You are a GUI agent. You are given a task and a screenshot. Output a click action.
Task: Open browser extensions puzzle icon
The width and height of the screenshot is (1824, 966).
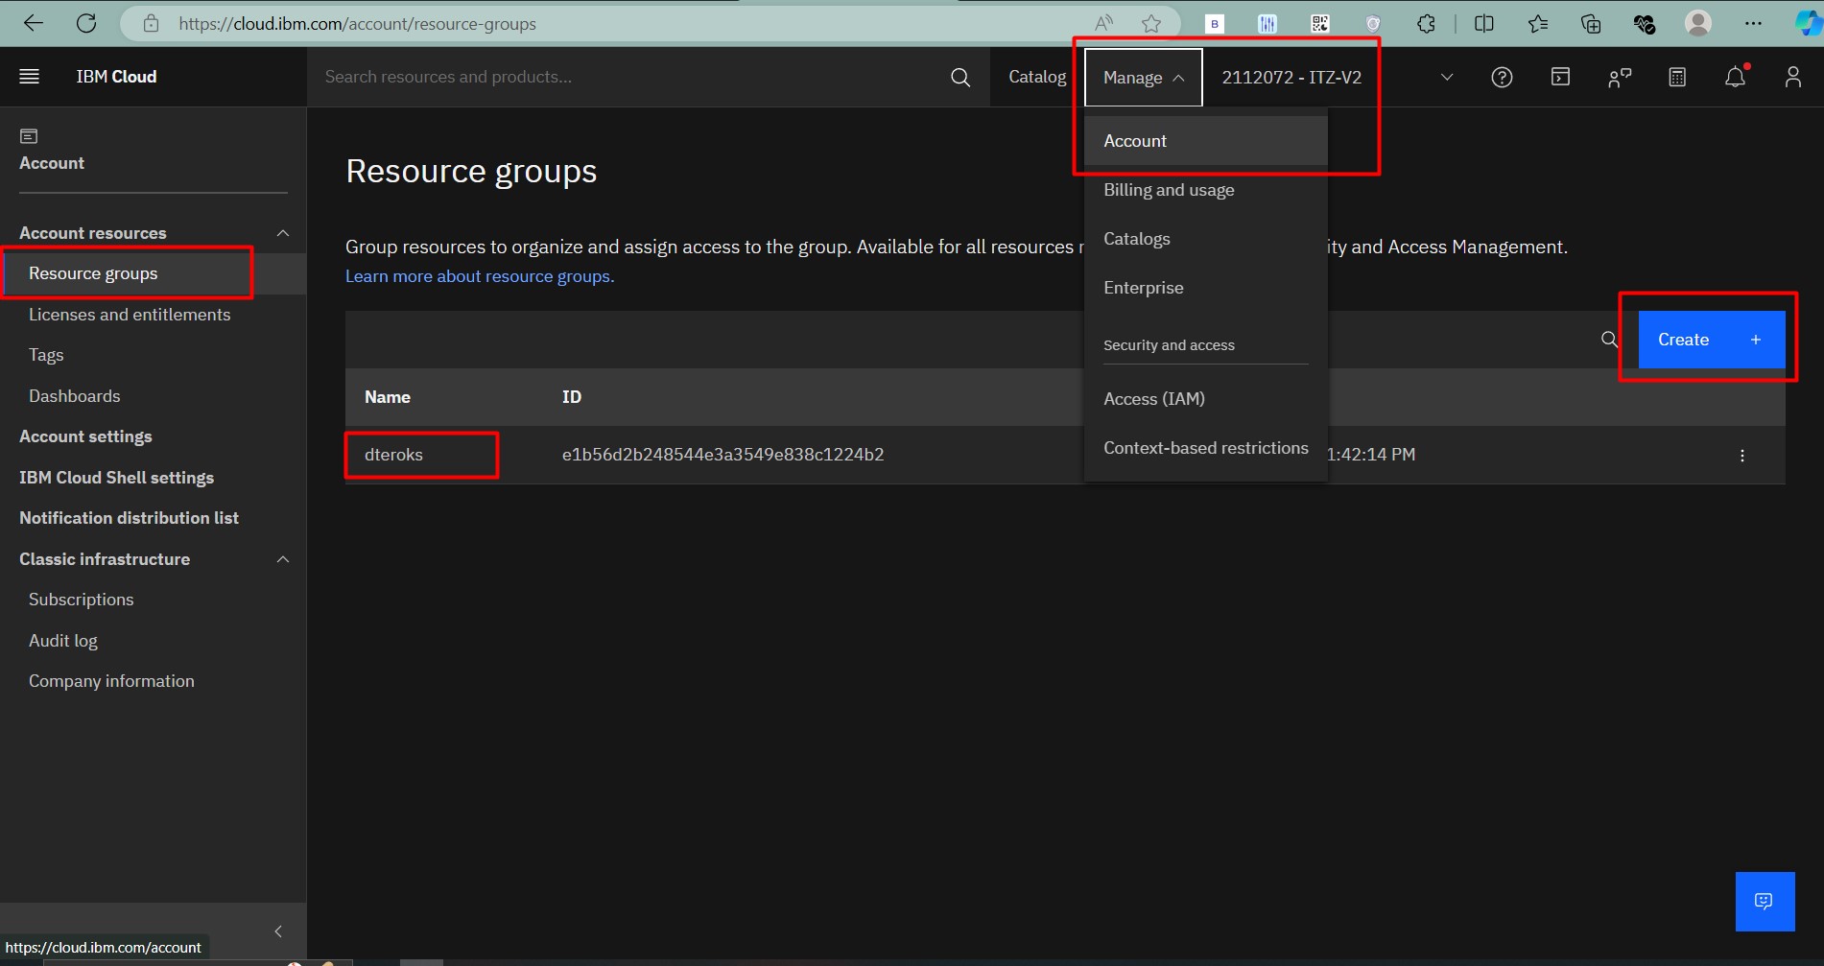[x=1426, y=23]
